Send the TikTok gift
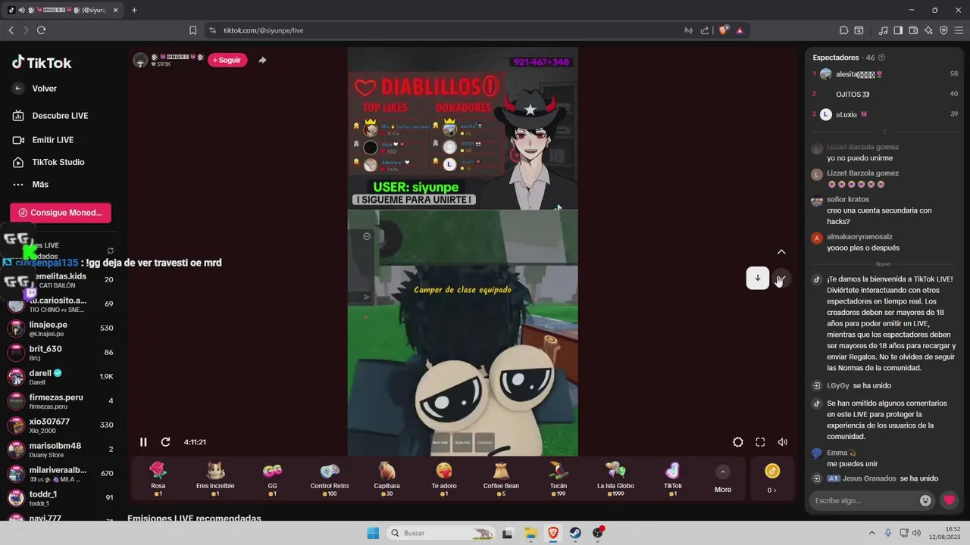The image size is (970, 545). pyautogui.click(x=673, y=478)
